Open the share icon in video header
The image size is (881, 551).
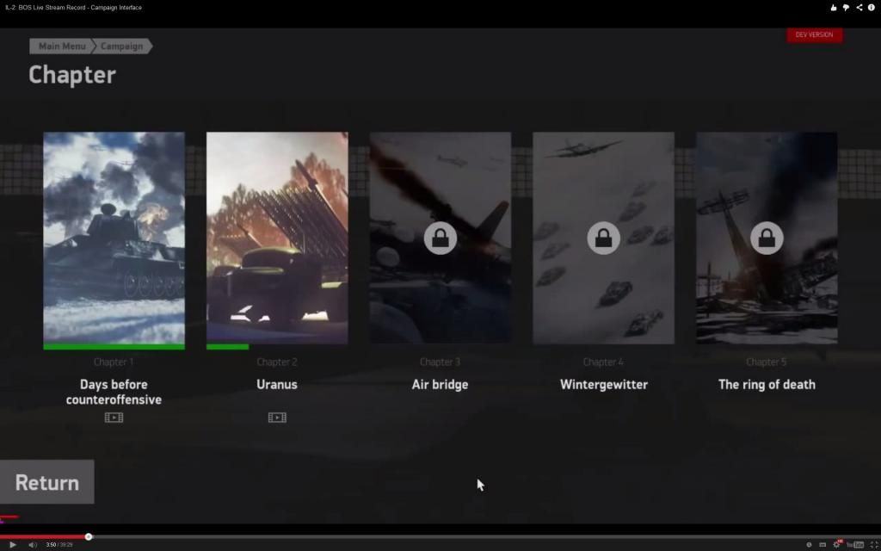pos(859,7)
